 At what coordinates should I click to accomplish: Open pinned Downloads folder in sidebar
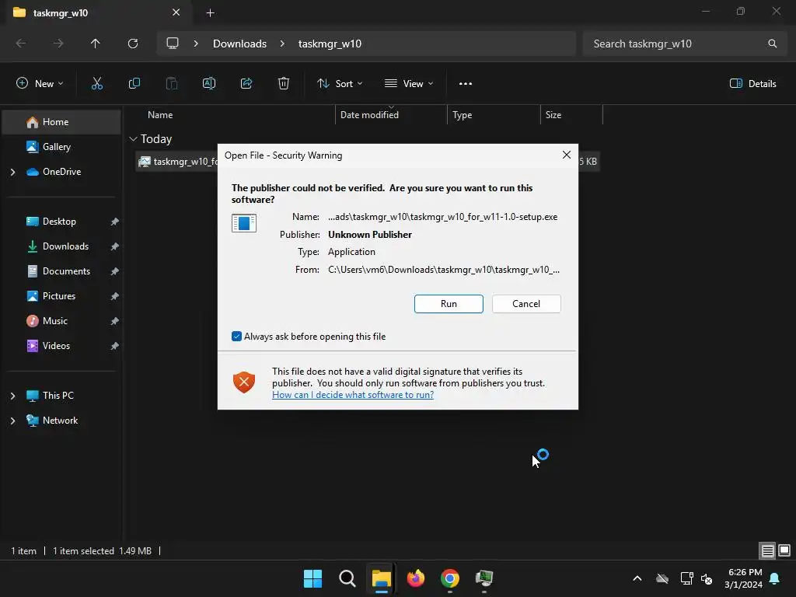pos(61,246)
